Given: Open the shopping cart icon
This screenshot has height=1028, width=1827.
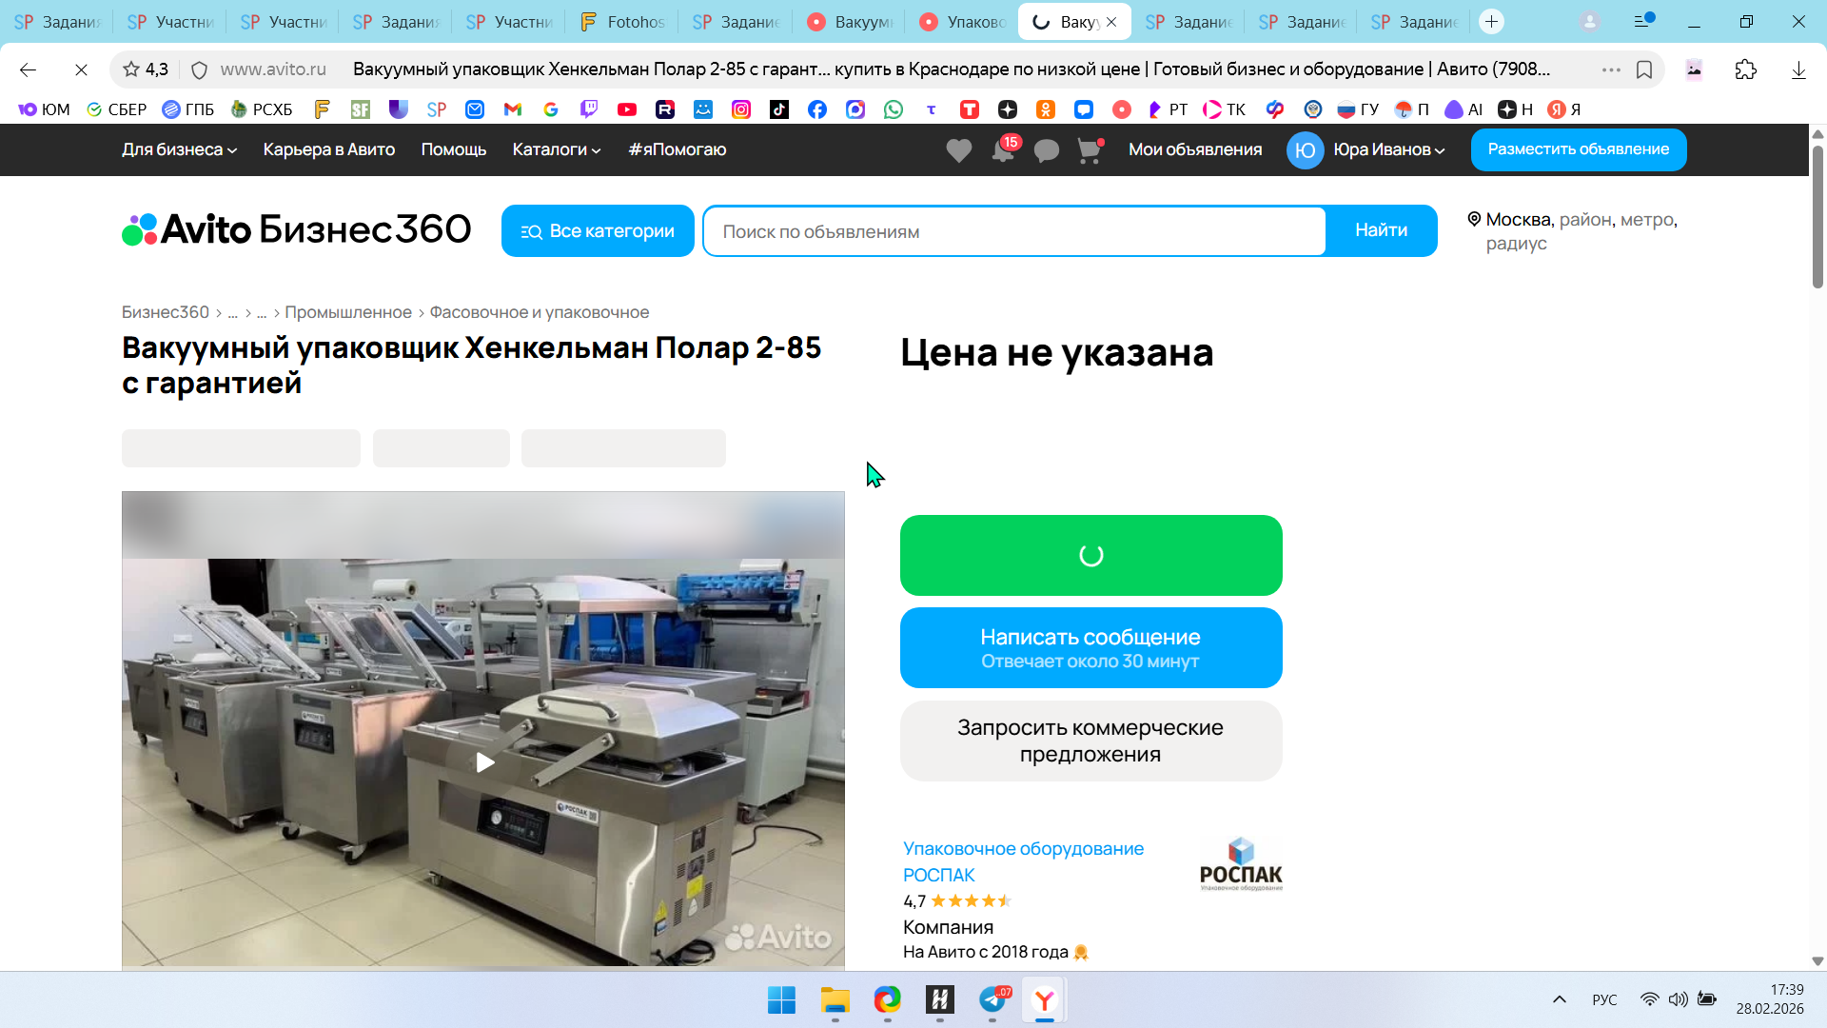Looking at the screenshot, I should [x=1089, y=150].
